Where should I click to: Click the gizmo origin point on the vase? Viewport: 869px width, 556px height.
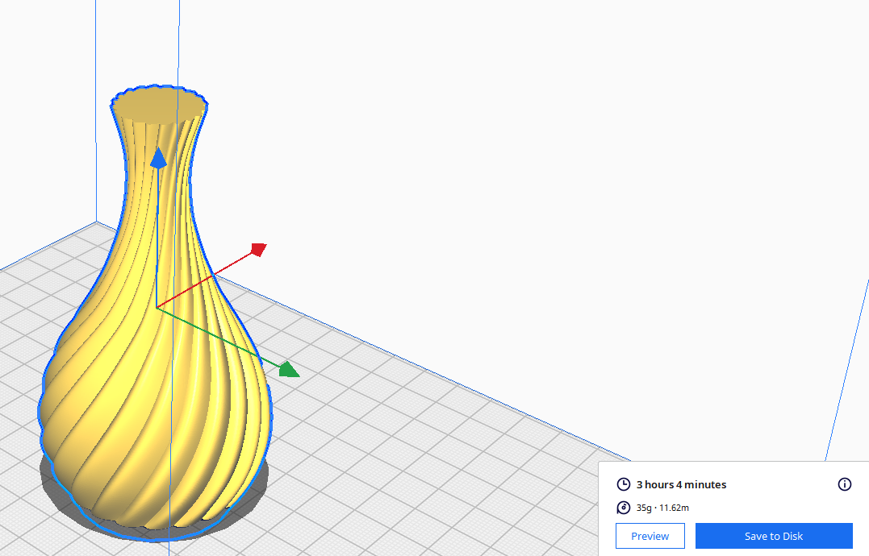point(157,306)
